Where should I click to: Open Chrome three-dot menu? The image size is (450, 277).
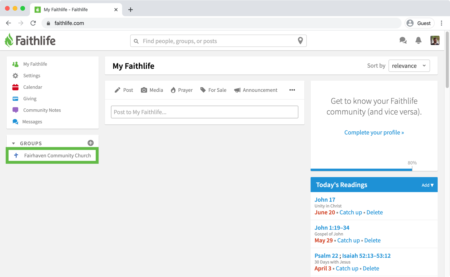pos(441,23)
